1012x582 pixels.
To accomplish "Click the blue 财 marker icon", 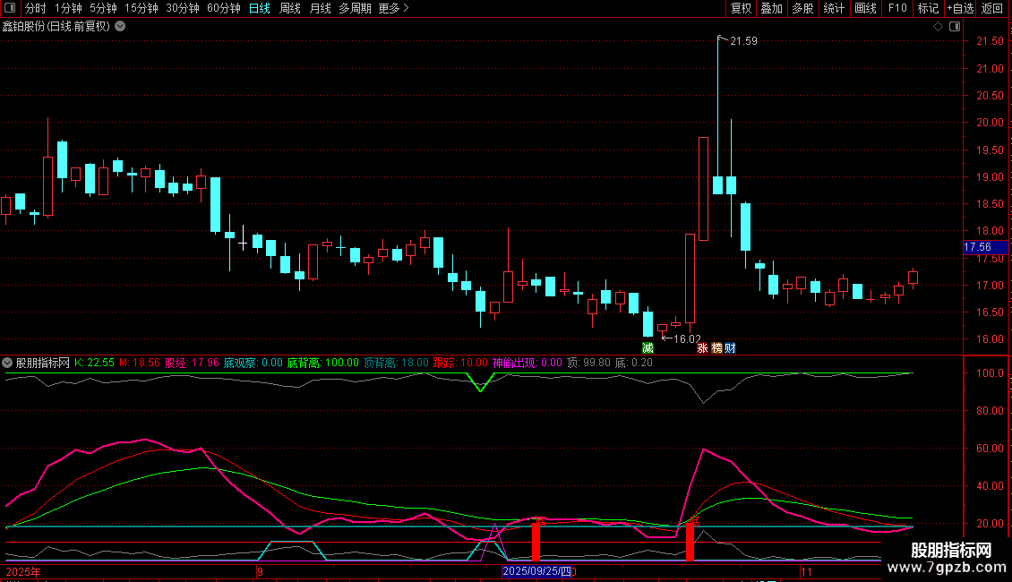I will tap(731, 347).
